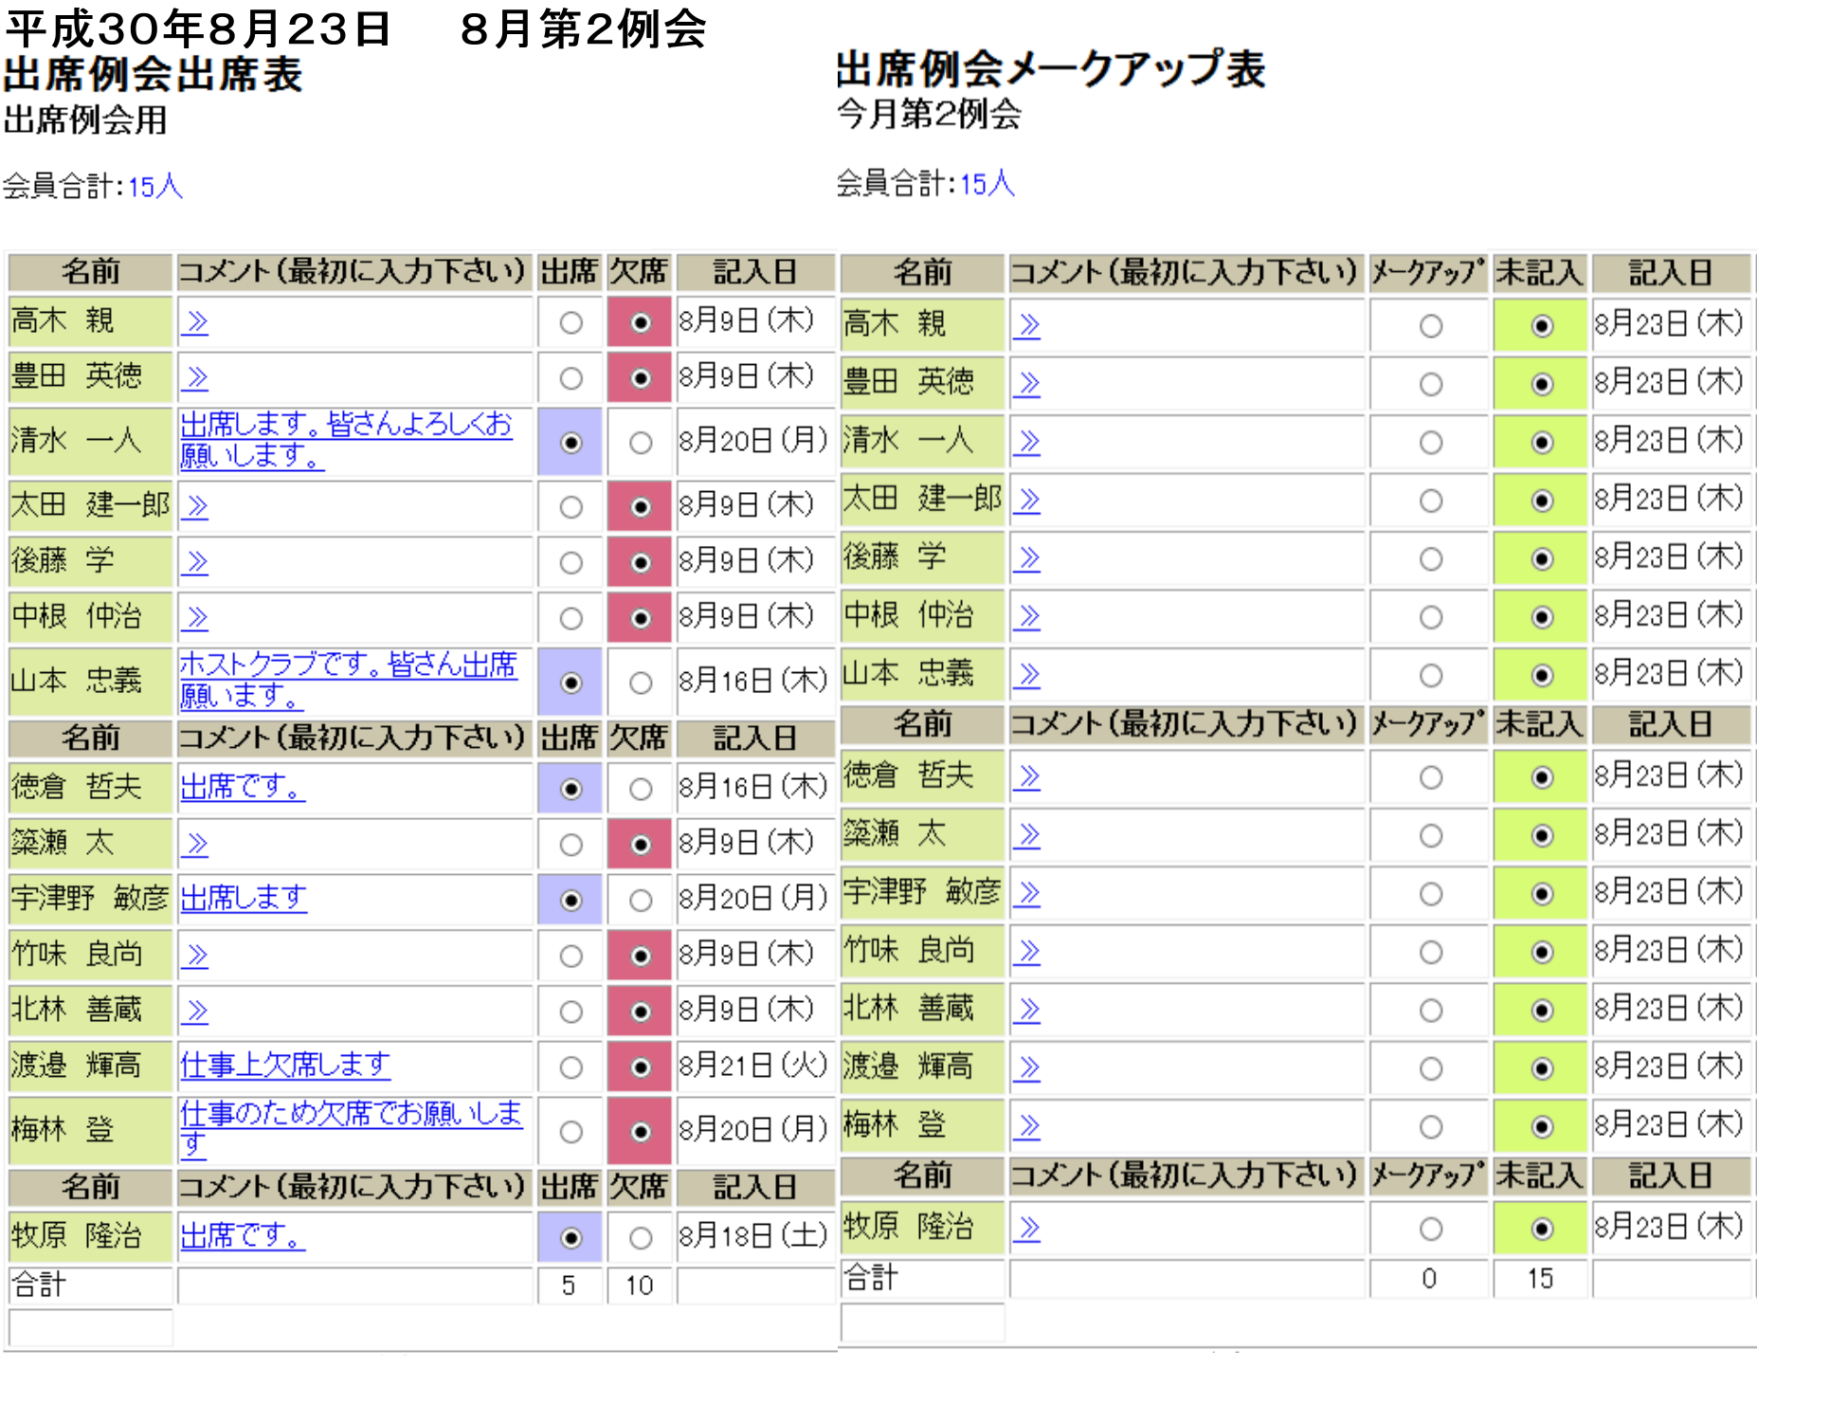Click makeup total メークアップ count 0
This screenshot has height=1422, width=1848.
point(1429,1279)
